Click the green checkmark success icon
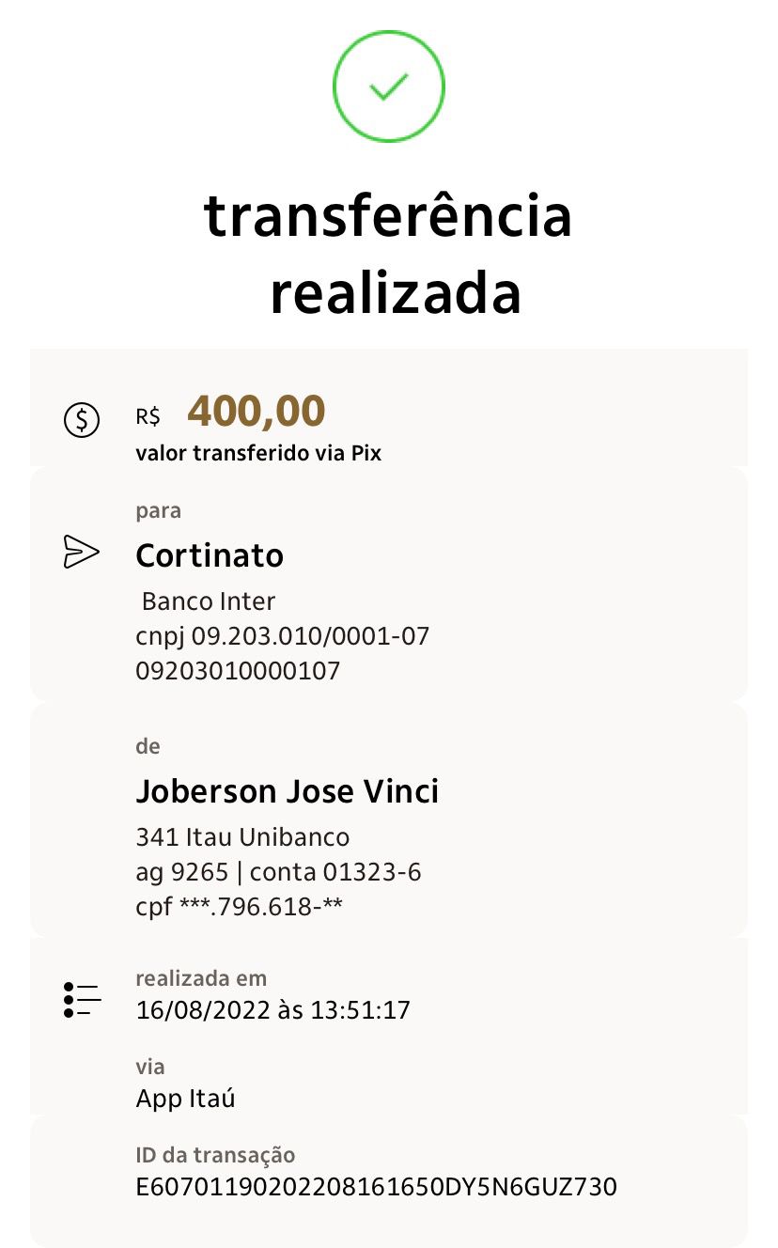The width and height of the screenshot is (778, 1248). 389,87
